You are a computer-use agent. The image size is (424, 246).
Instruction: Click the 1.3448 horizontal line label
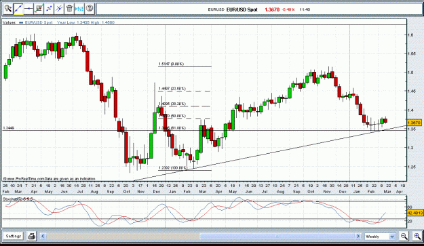coord(8,128)
